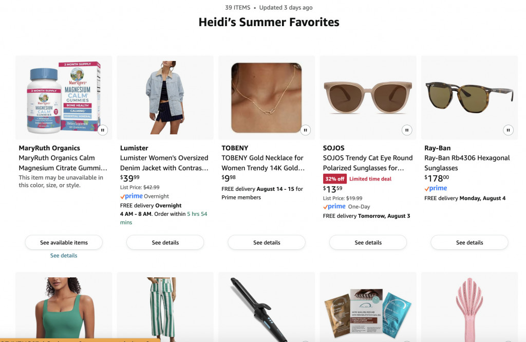Click the prime logo under Ray-Ban price

(436, 188)
